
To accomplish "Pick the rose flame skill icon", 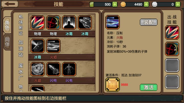I will pyautogui.click(x=38, y=69).
